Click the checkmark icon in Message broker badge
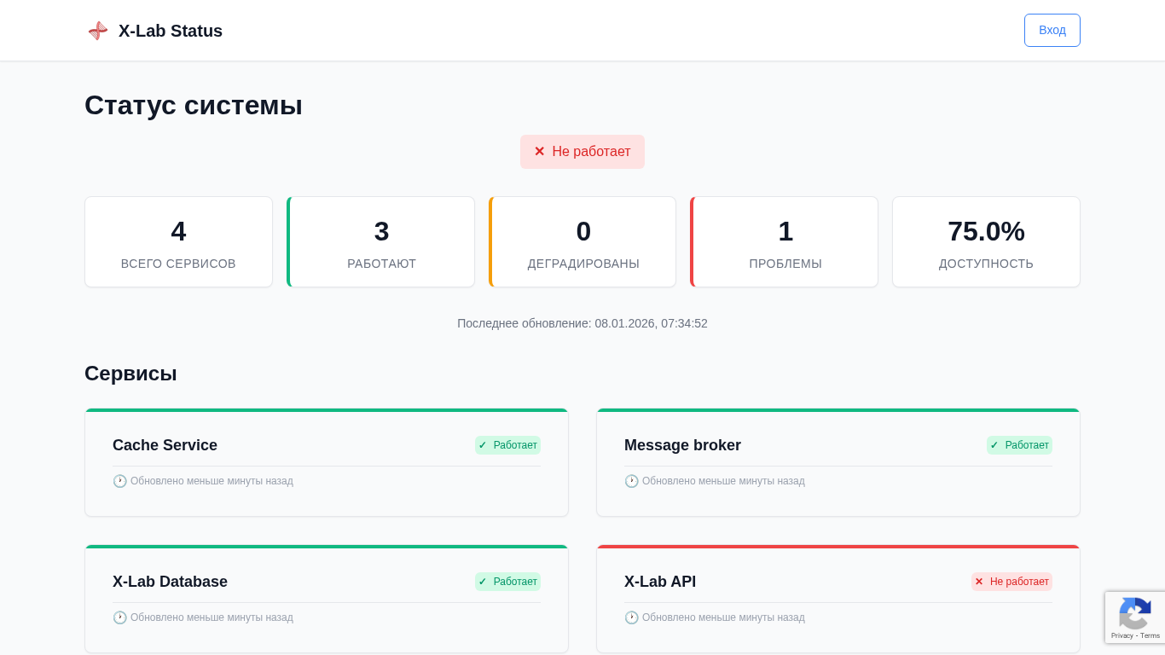1165x655 pixels. point(994,445)
